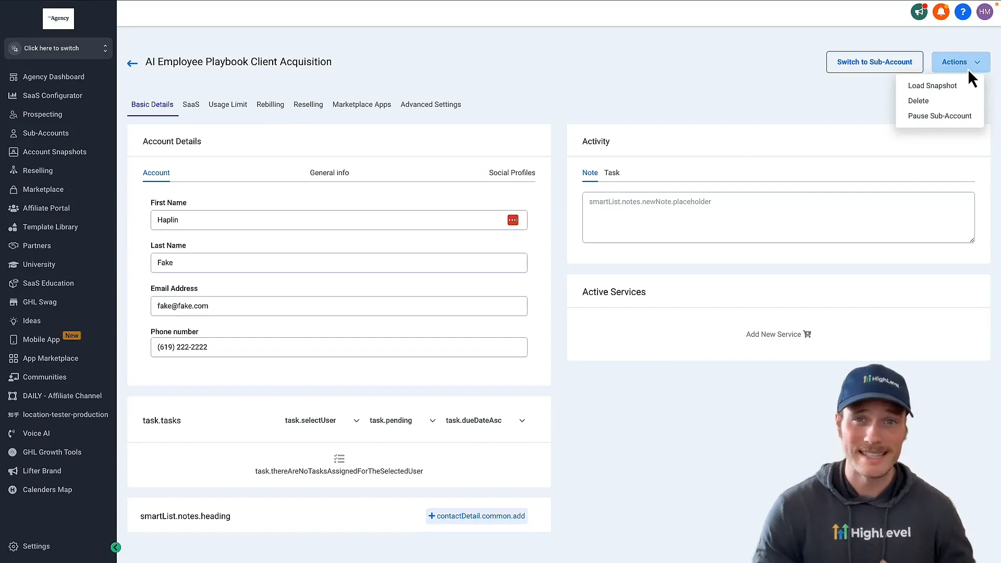1001x563 pixels.
Task: Click the Template Library icon
Action: (x=14, y=227)
